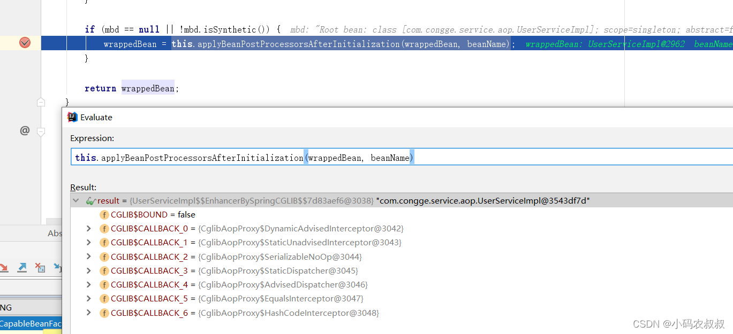733x334 pixels.
Task: Click field icon of CGLIB$CALLBACK_3
Action: [104, 271]
